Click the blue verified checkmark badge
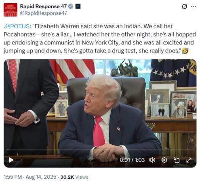The width and height of the screenshot is (202, 186). 70,6
